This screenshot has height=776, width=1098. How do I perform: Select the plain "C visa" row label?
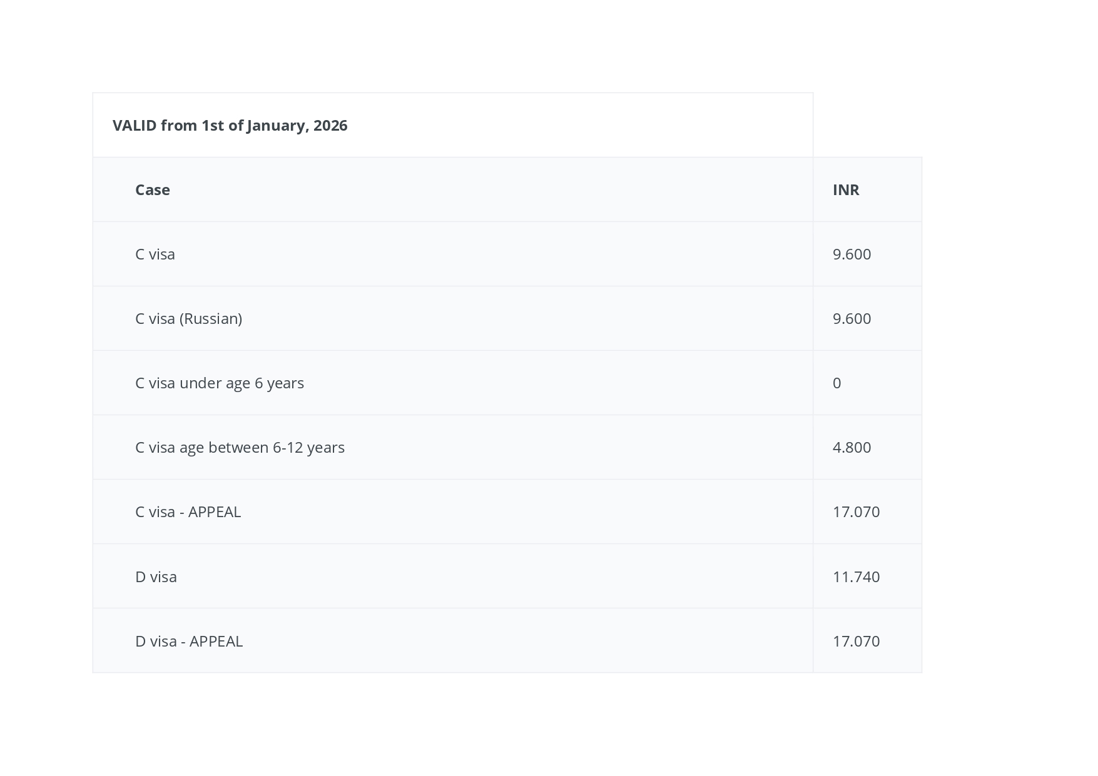[155, 254]
